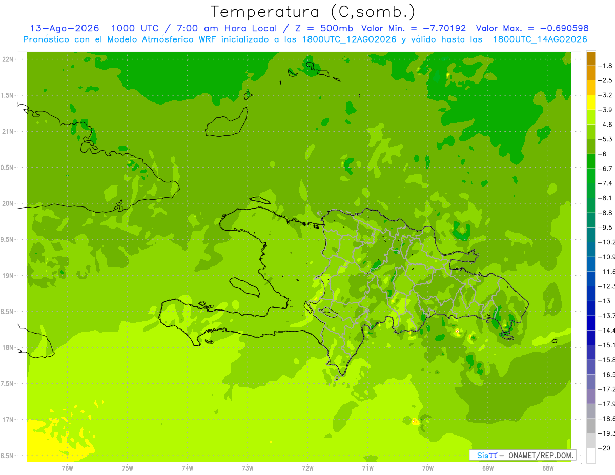
Task: Click the "22N" latitude label
Action: click(9, 59)
